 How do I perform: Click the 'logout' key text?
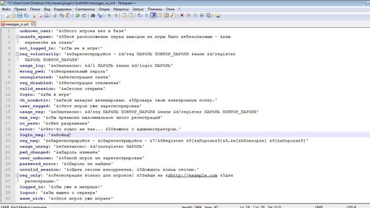(28, 192)
